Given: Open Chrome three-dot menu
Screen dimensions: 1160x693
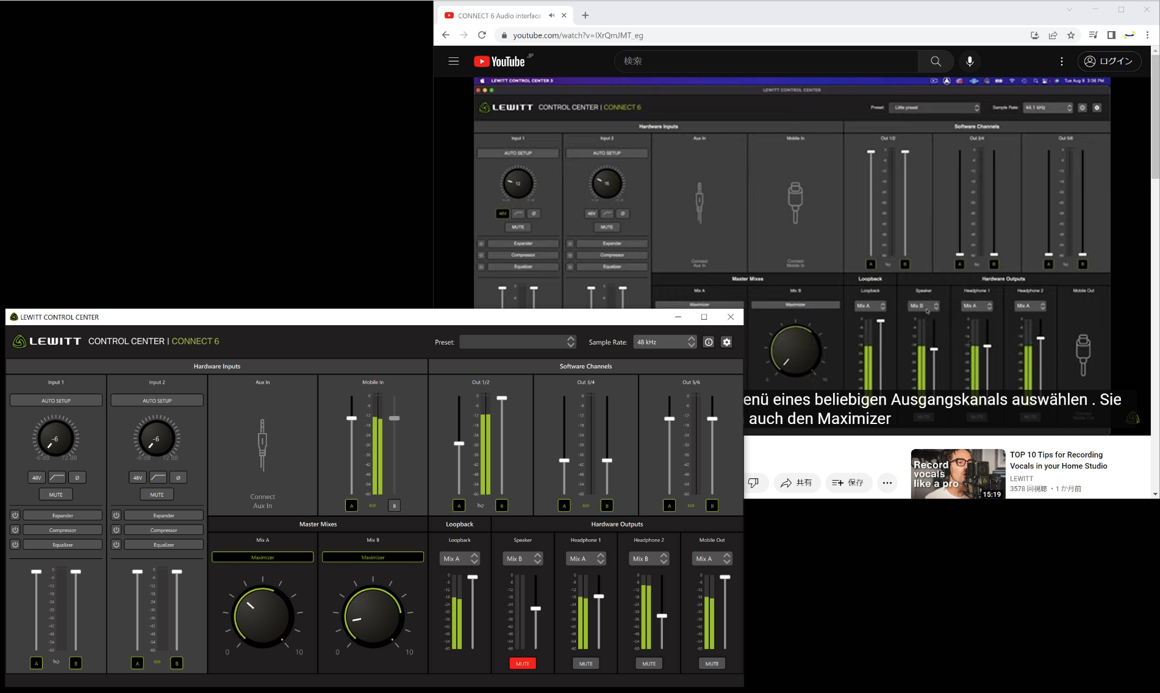Looking at the screenshot, I should tap(1147, 35).
